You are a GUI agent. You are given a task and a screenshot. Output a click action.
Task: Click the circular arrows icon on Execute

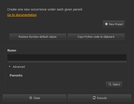(94, 98)
